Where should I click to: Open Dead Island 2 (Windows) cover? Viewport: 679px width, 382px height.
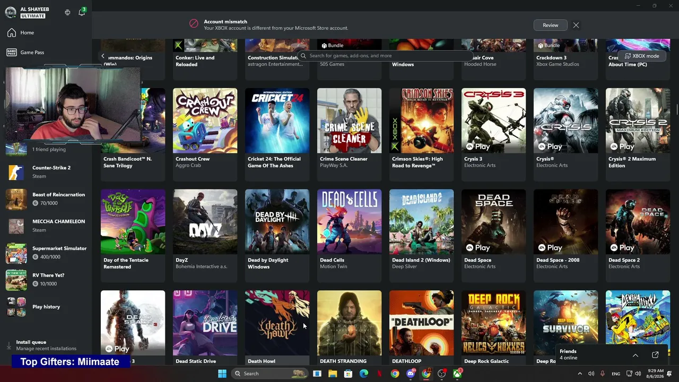click(421, 222)
